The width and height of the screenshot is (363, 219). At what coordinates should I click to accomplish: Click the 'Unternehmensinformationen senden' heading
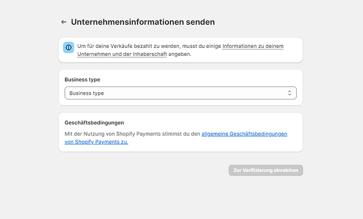(143, 22)
